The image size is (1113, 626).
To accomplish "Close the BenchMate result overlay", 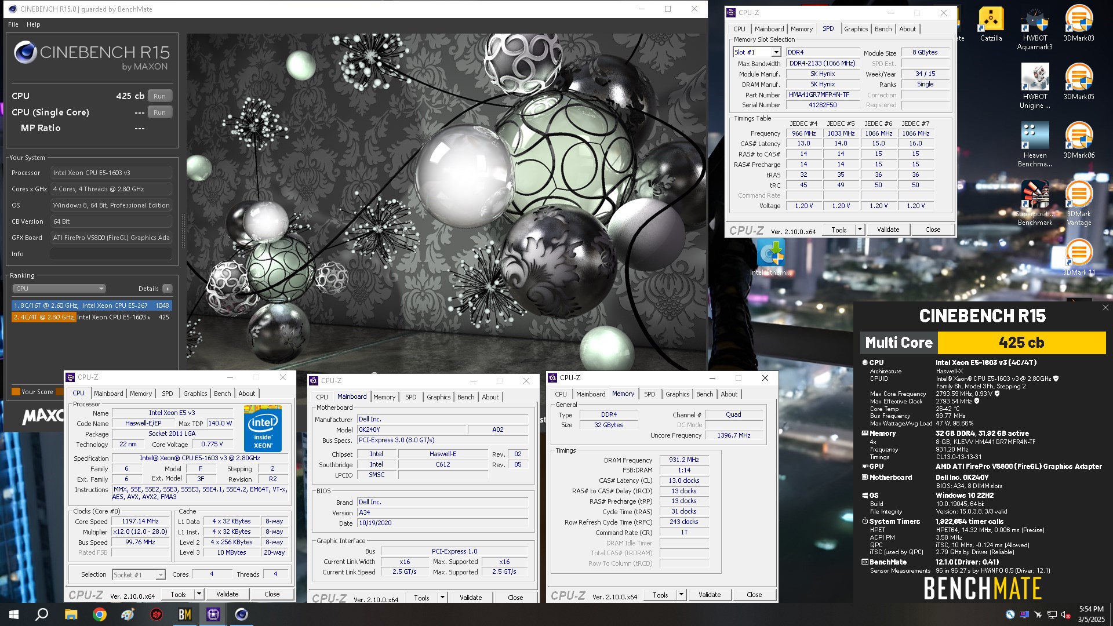I will point(1105,308).
